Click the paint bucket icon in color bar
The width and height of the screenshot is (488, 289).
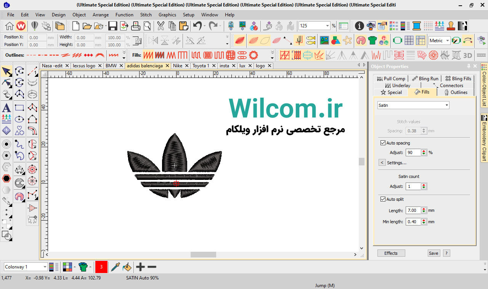(x=127, y=267)
